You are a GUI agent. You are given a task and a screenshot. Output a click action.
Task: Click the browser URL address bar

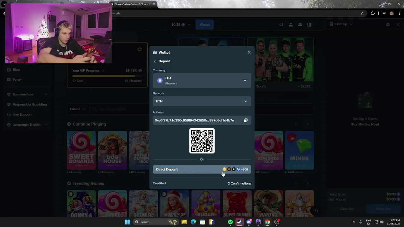pyautogui.click(x=234, y=13)
